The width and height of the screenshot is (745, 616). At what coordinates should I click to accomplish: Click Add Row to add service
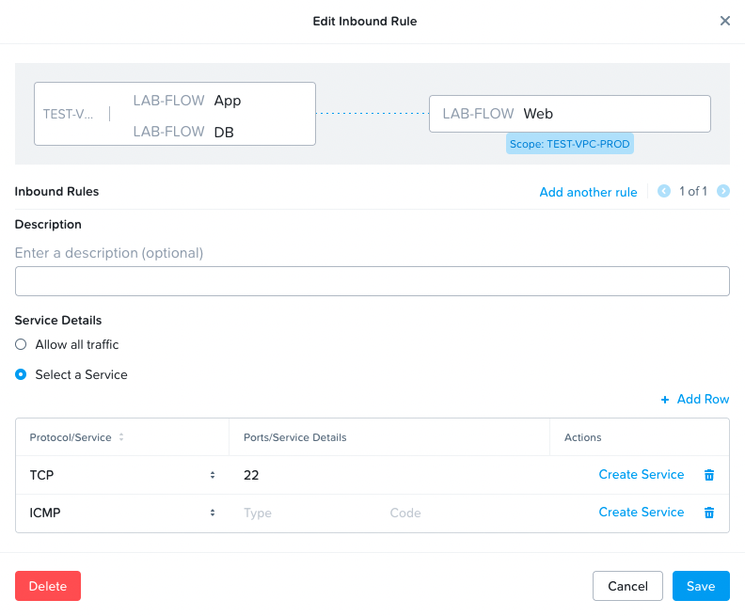click(x=695, y=399)
